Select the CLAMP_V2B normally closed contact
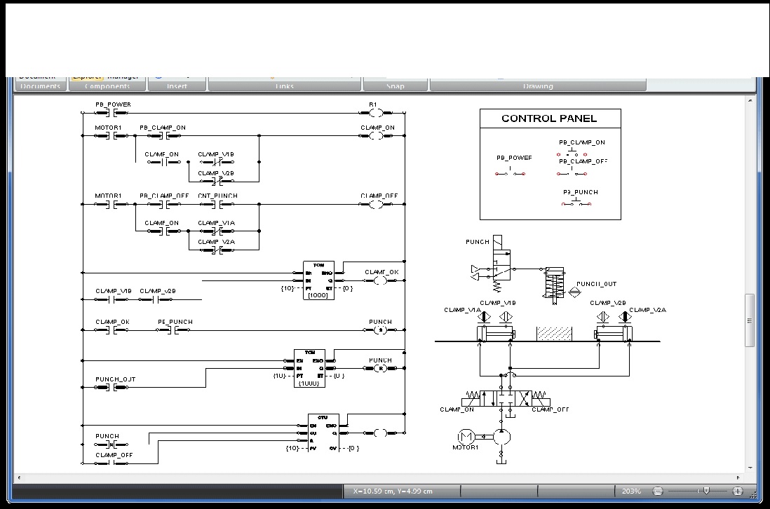This screenshot has width=770, height=509. pos(216,181)
